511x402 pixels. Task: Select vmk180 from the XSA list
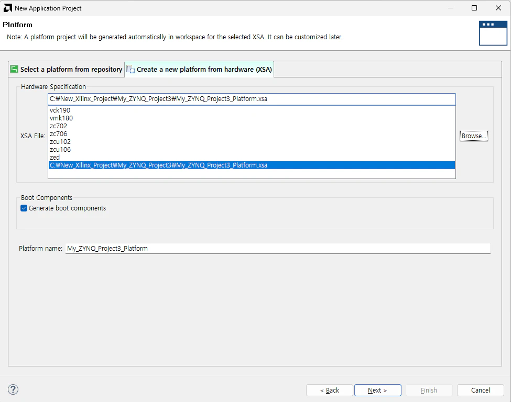tap(252, 118)
